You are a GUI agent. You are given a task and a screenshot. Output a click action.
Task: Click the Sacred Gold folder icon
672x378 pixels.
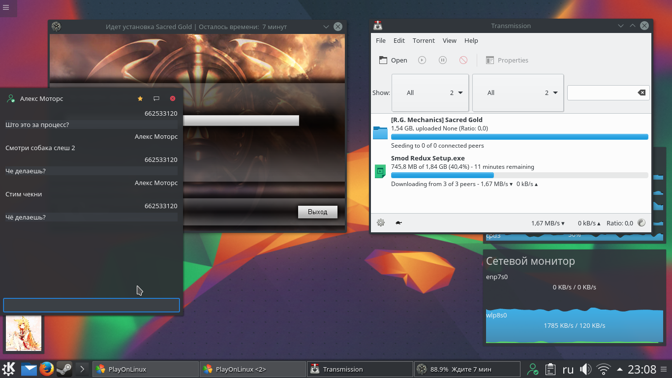point(380,132)
